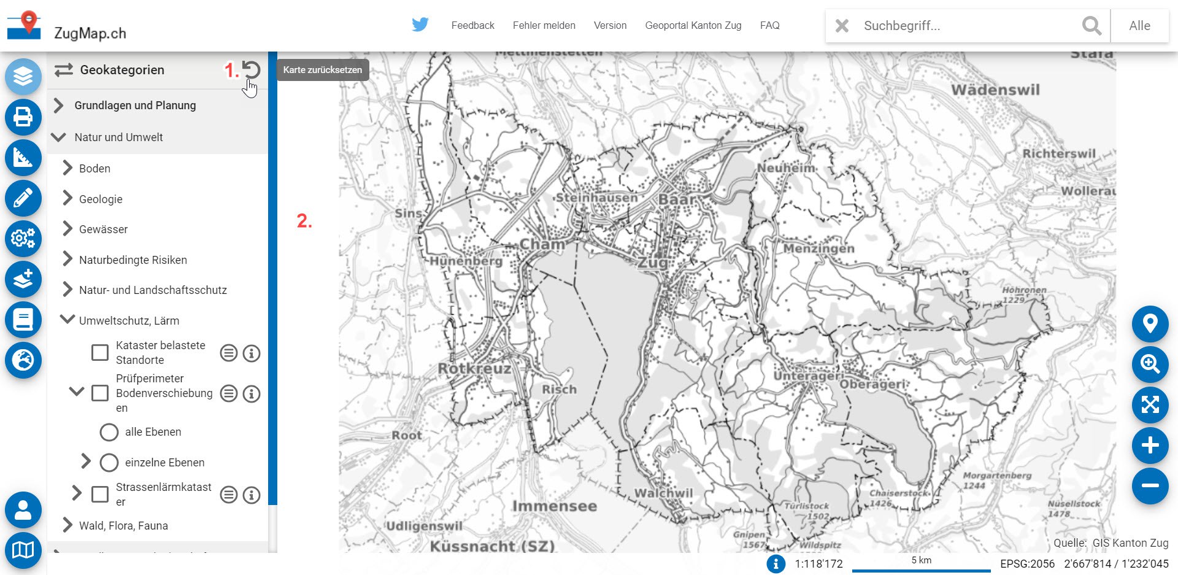Open info for Kataster belastete Standorte
This screenshot has width=1178, height=575.
coord(252,353)
